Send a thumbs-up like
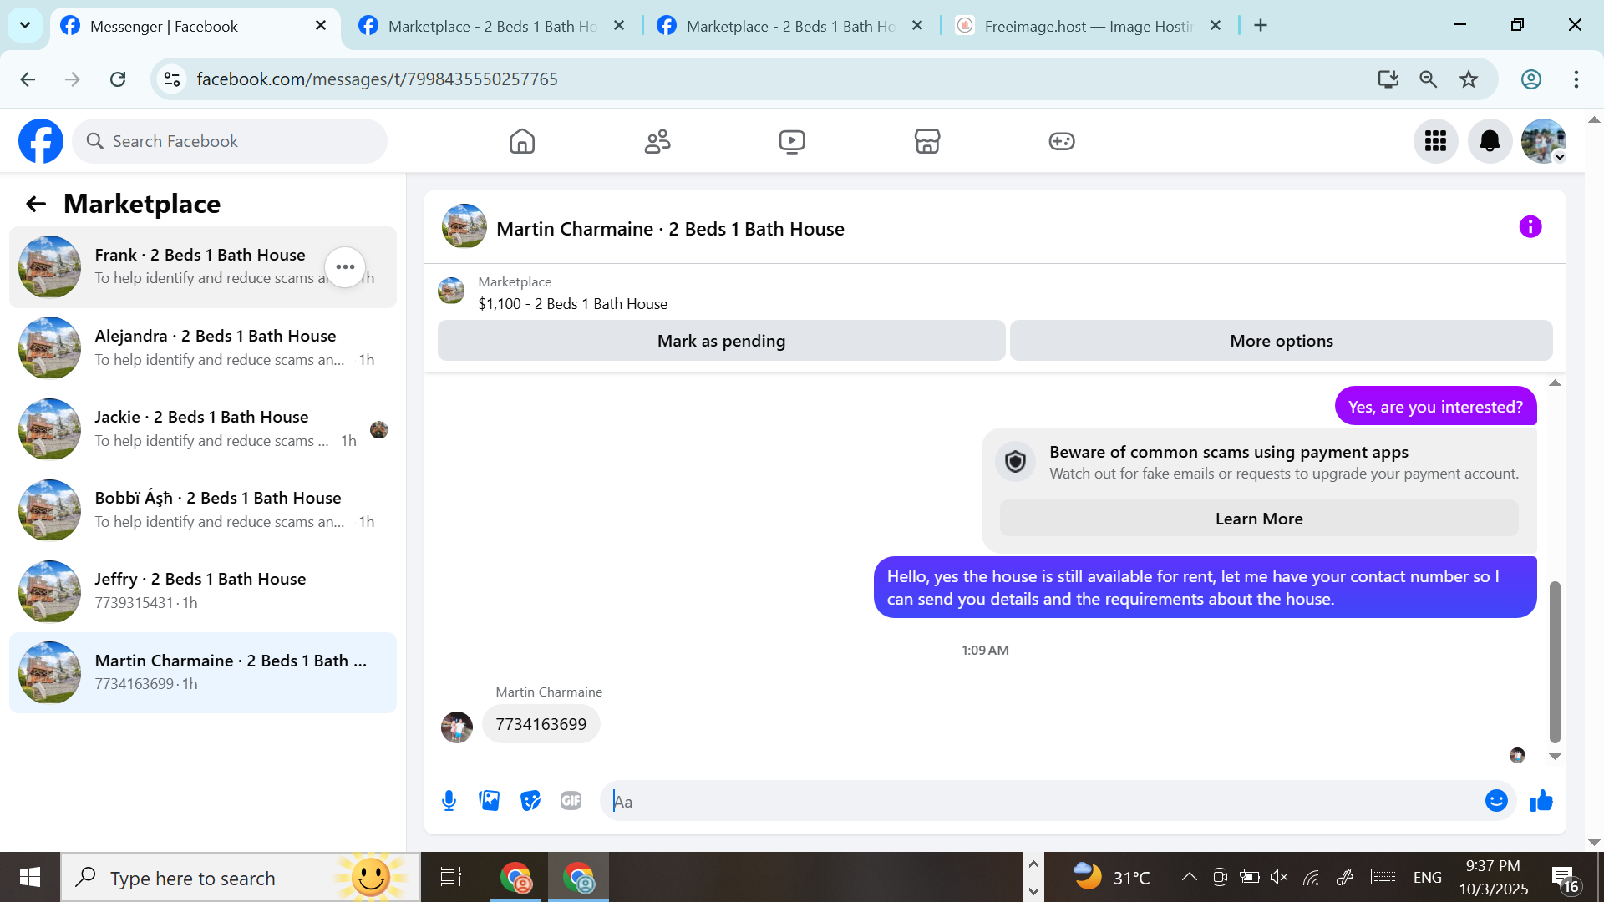 [1541, 801]
